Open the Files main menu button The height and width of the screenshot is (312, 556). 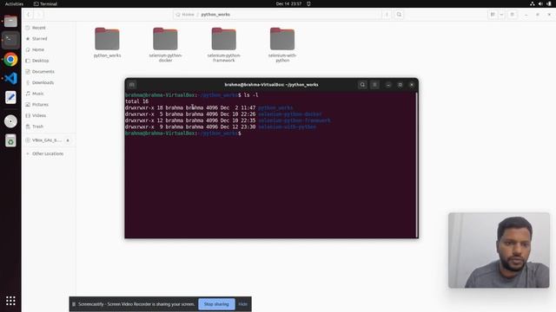point(512,15)
